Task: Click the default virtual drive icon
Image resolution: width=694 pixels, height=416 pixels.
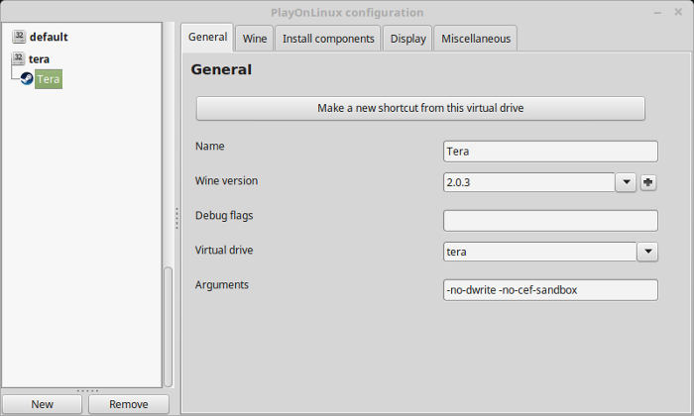Action: pos(19,37)
